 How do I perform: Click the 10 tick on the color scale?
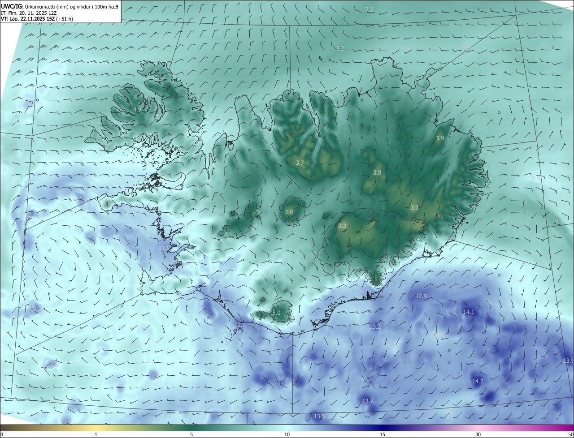[287, 434]
